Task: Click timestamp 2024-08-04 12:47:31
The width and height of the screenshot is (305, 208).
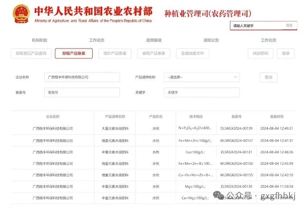Action: [x=277, y=141]
